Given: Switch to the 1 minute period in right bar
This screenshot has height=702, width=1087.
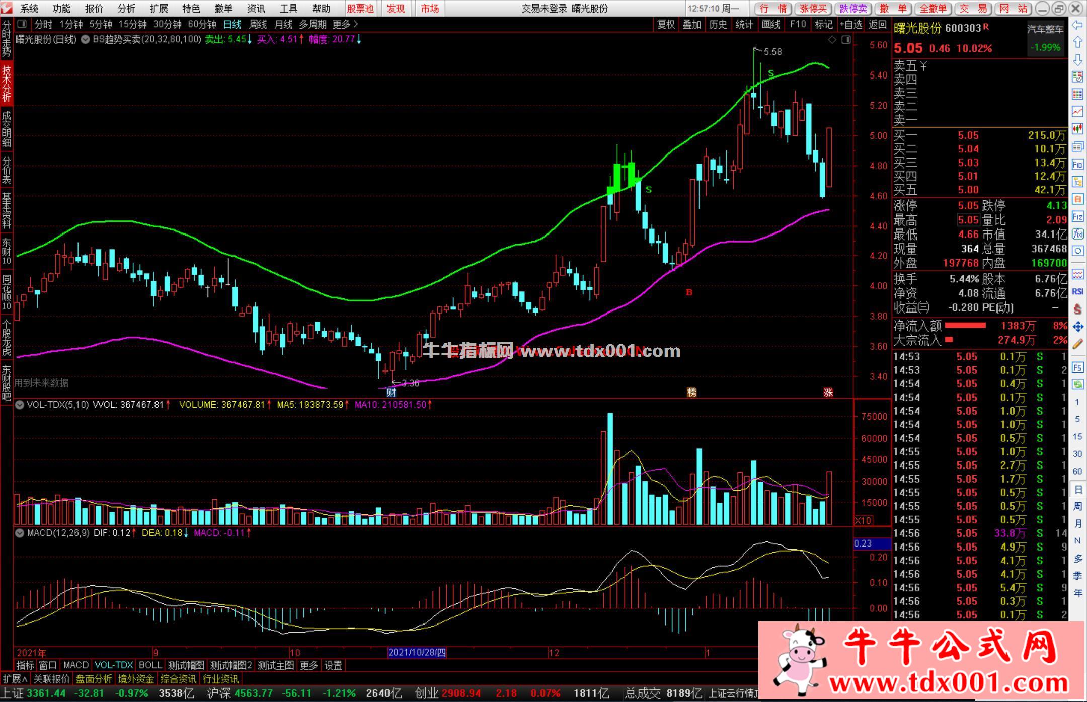Looking at the screenshot, I should 1077,402.
